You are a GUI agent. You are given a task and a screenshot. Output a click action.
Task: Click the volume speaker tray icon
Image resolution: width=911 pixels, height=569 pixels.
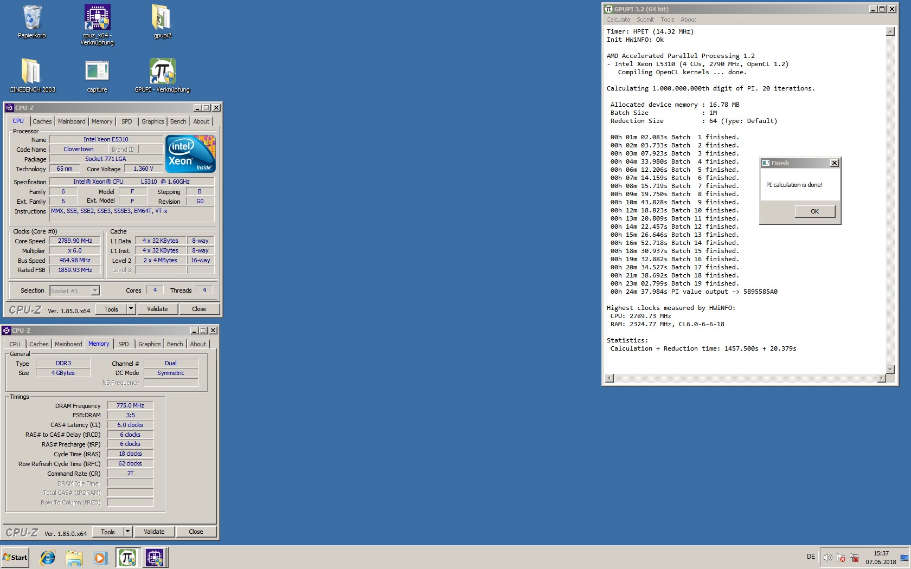(x=827, y=558)
